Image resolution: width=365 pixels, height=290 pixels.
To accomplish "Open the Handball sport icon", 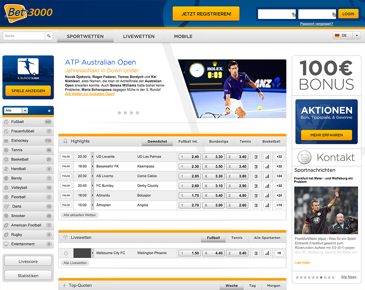I will point(6,169).
